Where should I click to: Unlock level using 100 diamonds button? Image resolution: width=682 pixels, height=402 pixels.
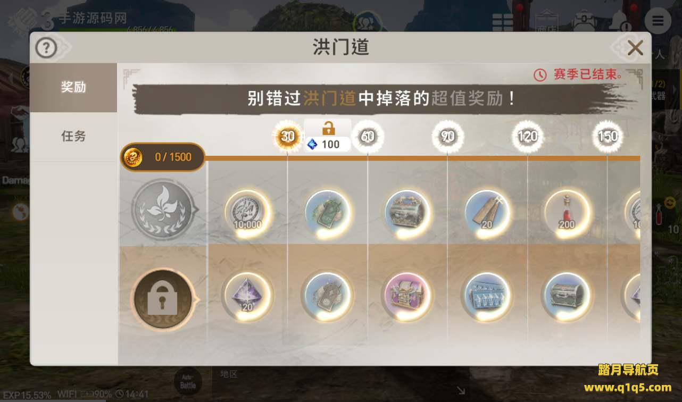(x=328, y=136)
